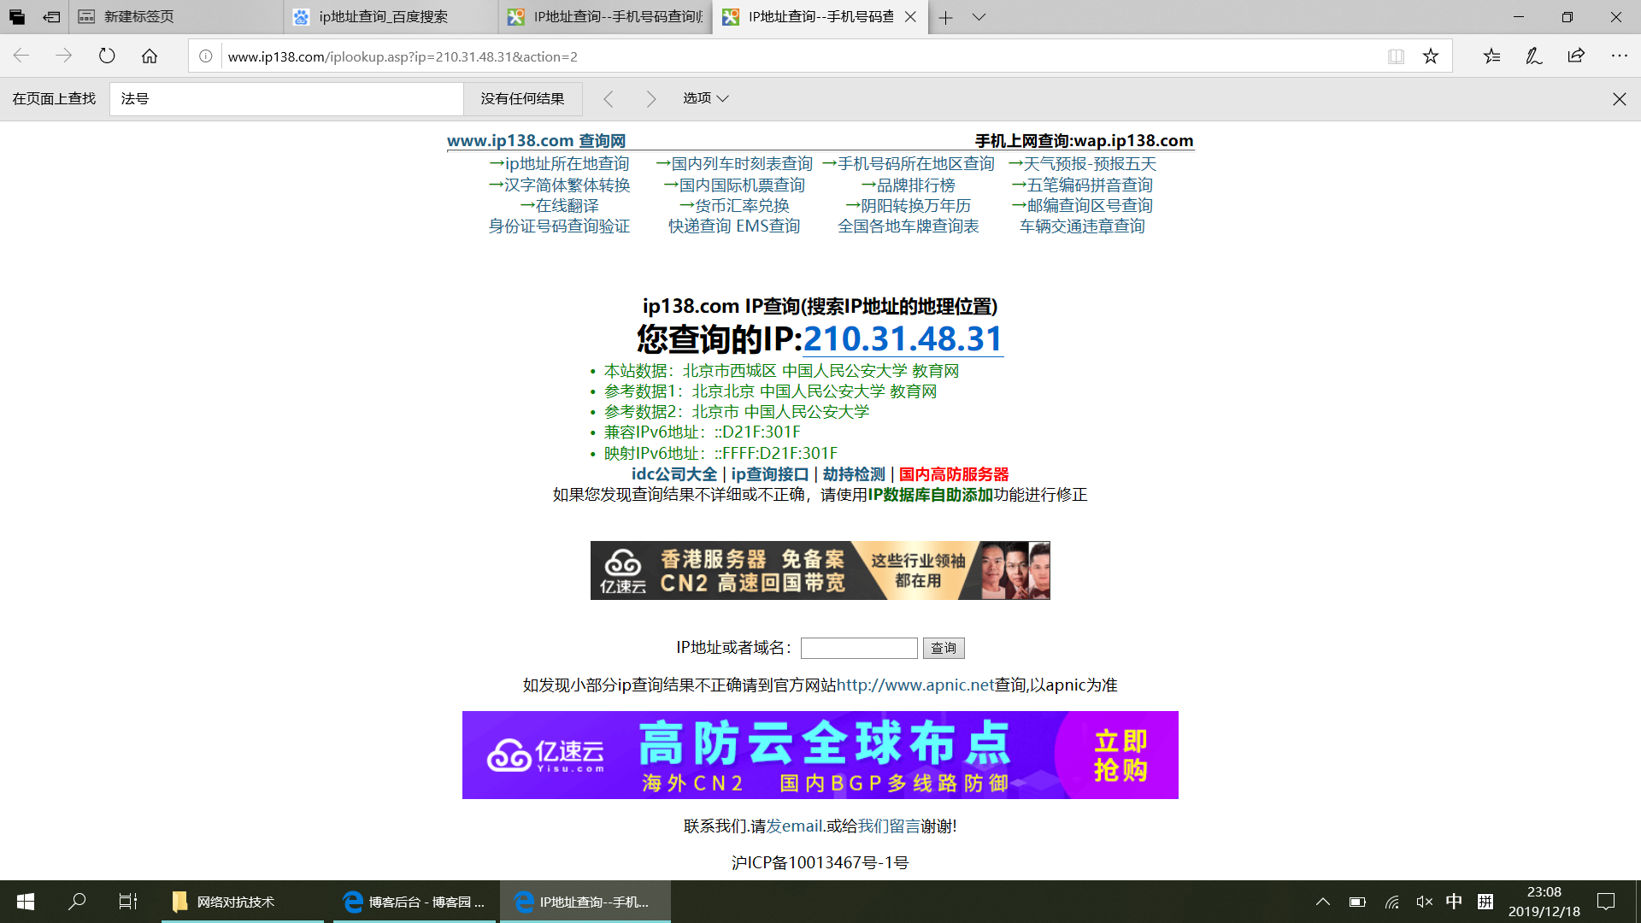Show hidden system tray icons
The width and height of the screenshot is (1641, 923).
coord(1323,902)
